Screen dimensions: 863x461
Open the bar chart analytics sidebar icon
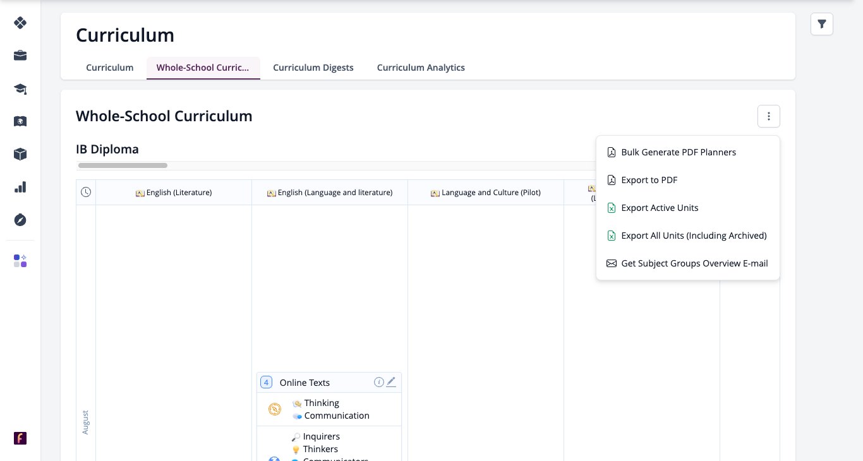[x=20, y=187]
